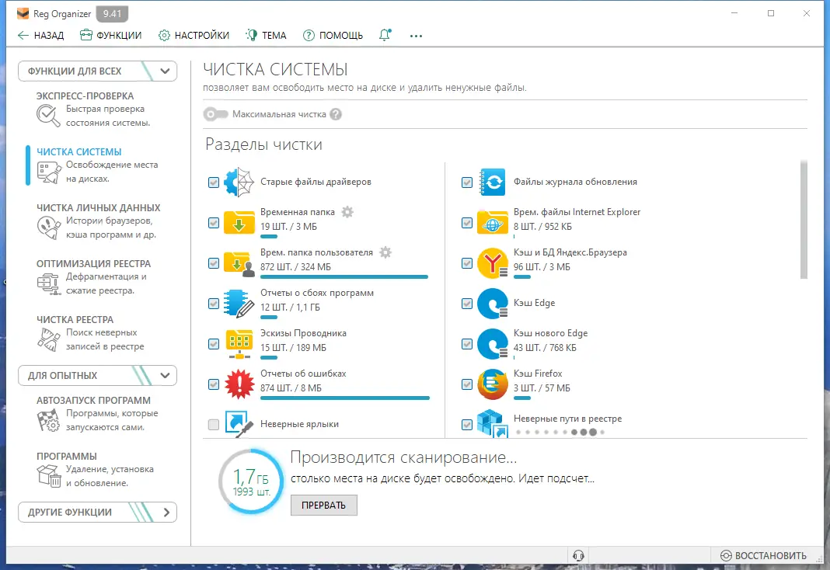Collapse the ФУНКЦИИ ДЛЯ ВСЕХ section
Image resolution: width=830 pixels, height=570 pixels.
pos(163,71)
